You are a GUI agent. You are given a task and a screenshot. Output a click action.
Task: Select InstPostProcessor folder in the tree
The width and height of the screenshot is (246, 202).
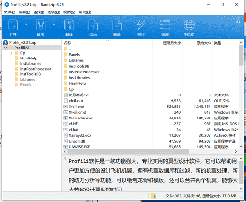point(36,69)
